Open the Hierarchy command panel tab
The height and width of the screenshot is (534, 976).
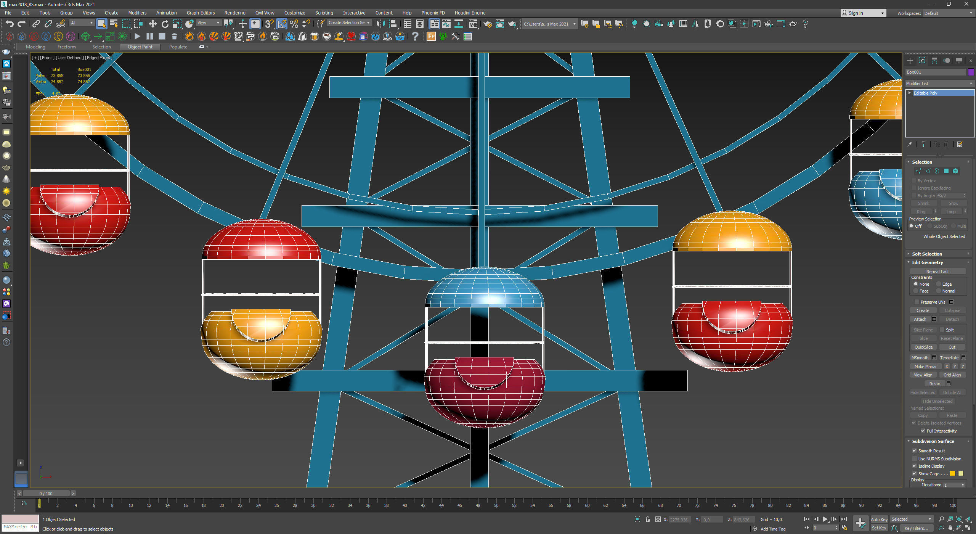click(x=934, y=61)
